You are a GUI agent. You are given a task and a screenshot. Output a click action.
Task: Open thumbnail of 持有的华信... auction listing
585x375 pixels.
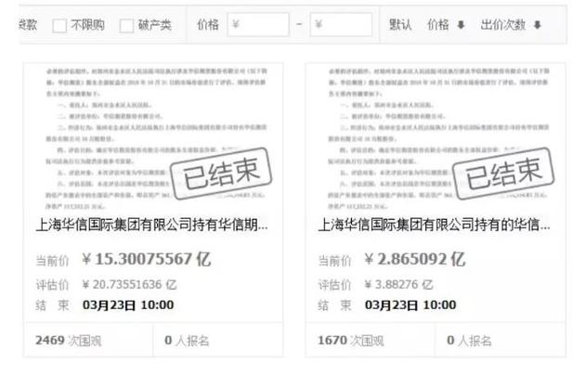click(435, 137)
